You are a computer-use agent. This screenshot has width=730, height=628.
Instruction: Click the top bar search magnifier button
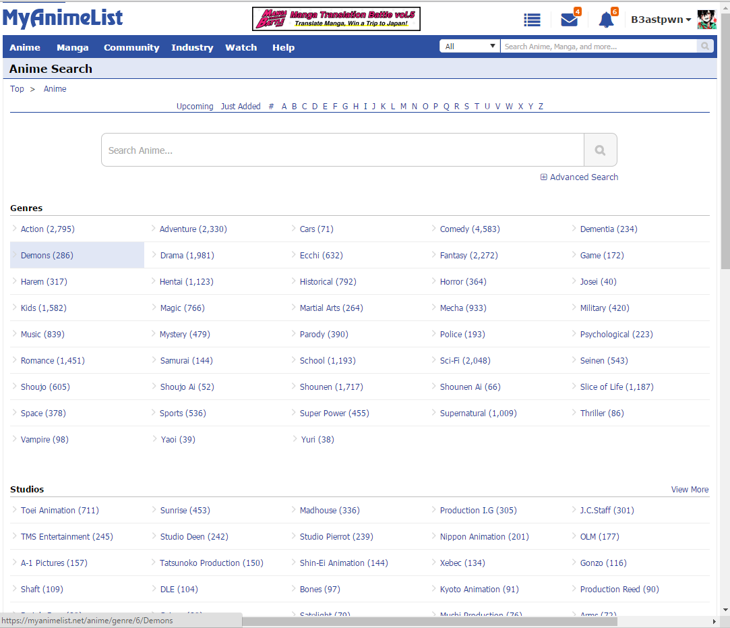click(705, 46)
